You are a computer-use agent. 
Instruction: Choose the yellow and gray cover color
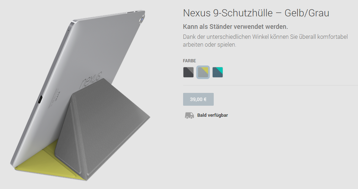click(x=203, y=72)
